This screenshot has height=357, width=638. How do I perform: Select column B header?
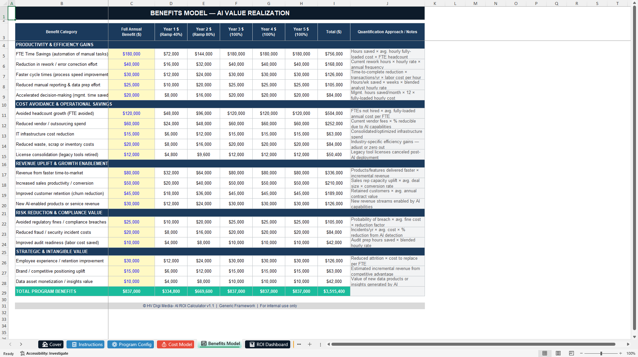[x=62, y=3]
